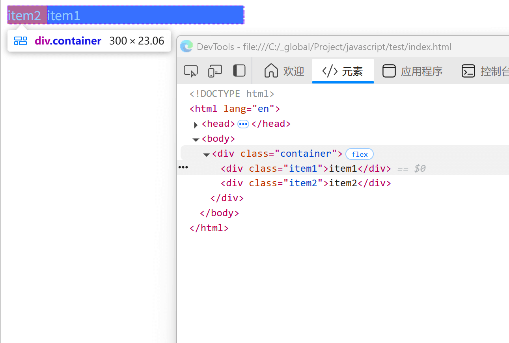Open the three-dot menu beside item1 row
This screenshot has height=343, width=509.
pos(183,167)
